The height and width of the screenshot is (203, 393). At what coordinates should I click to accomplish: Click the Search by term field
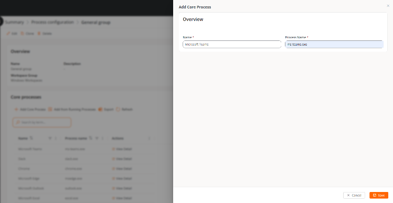[x=42, y=122]
